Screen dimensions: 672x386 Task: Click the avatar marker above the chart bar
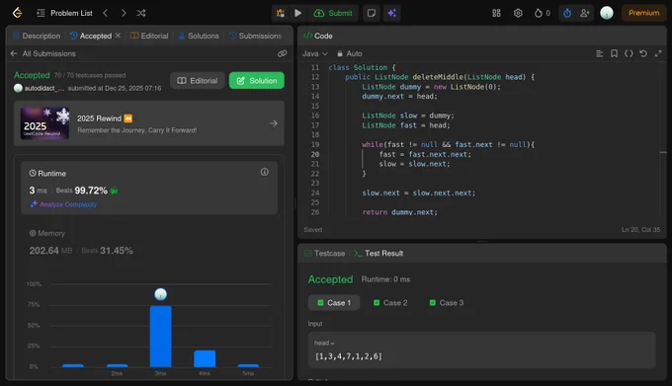[161, 294]
